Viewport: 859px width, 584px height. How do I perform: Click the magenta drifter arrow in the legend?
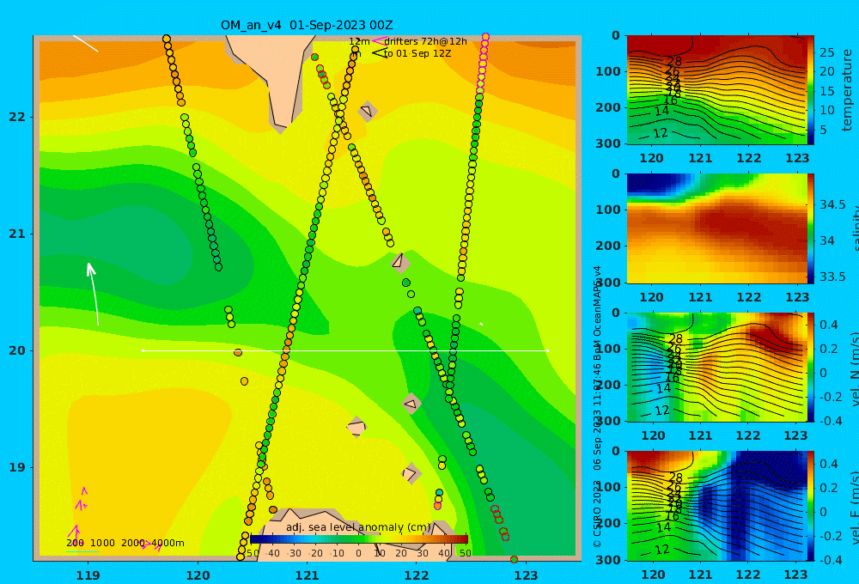tap(379, 40)
